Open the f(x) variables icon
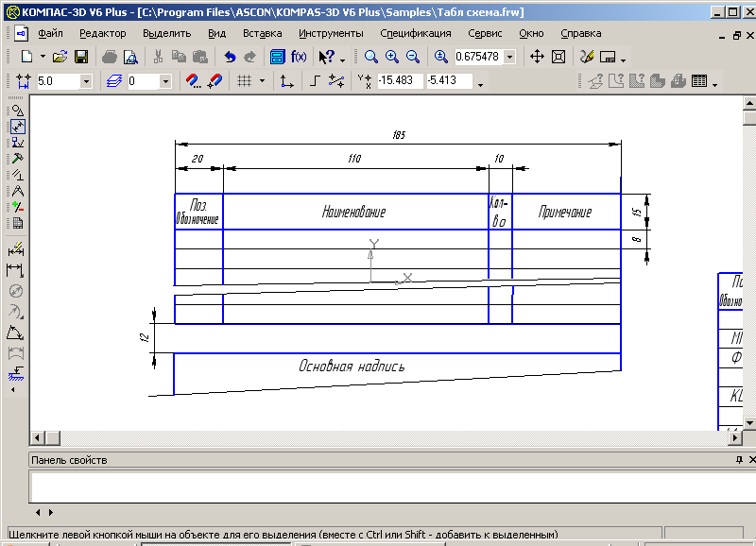This screenshot has height=546, width=756. tap(299, 57)
